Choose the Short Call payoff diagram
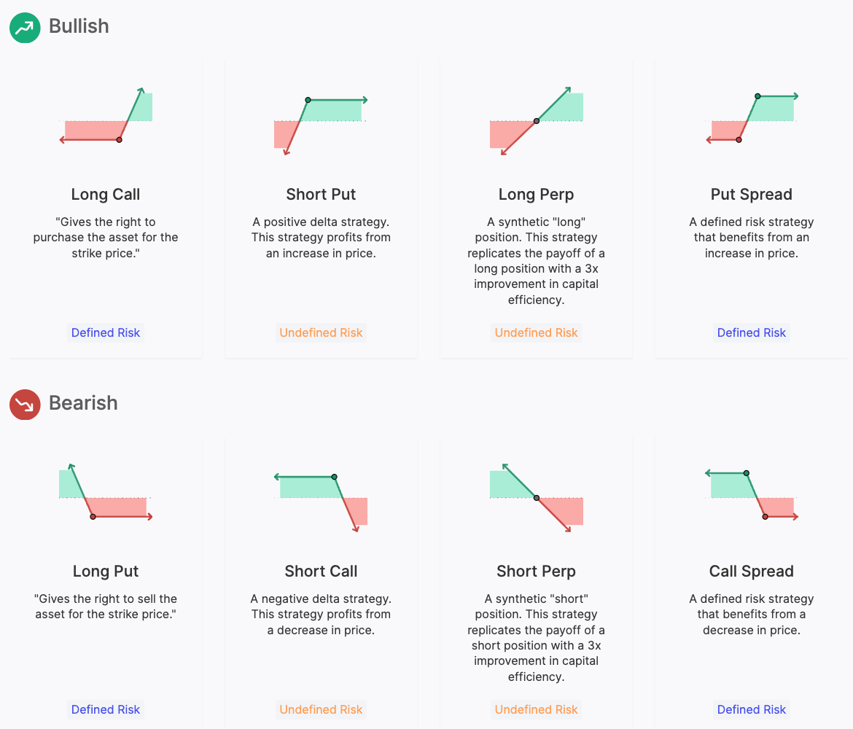The width and height of the screenshot is (853, 729). [x=321, y=502]
